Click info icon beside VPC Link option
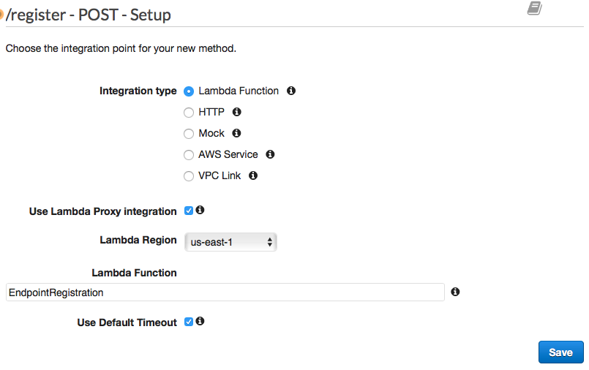 tap(253, 176)
